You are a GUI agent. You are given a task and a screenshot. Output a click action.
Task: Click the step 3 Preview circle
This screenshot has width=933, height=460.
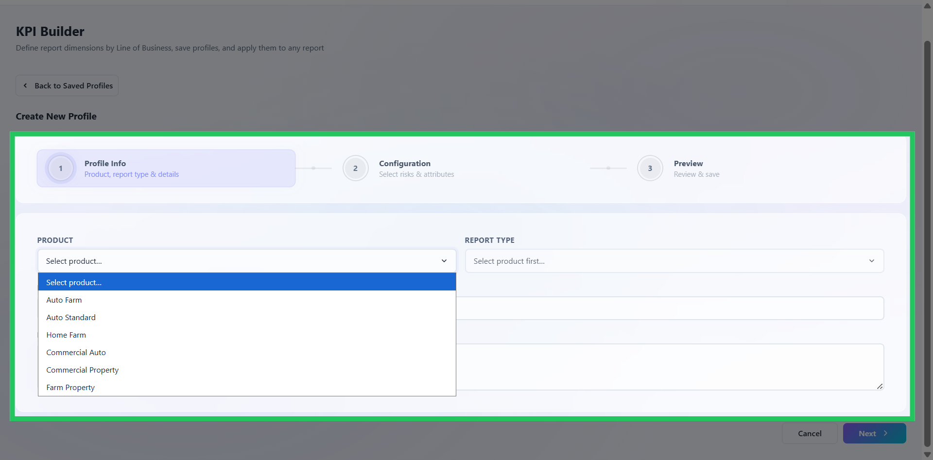click(x=650, y=169)
